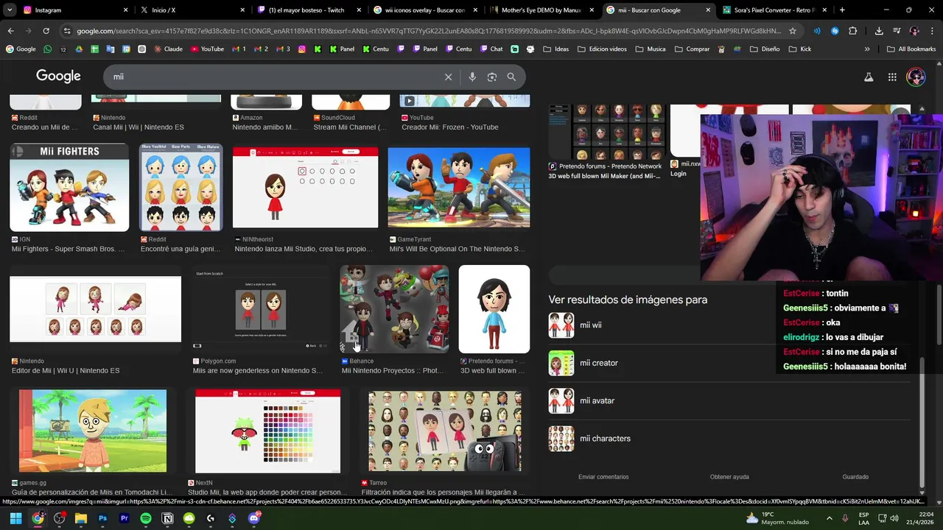Viewport: 943px width, 530px height.
Task: Open Premiere Pro from the taskbar
Action: click(x=124, y=518)
